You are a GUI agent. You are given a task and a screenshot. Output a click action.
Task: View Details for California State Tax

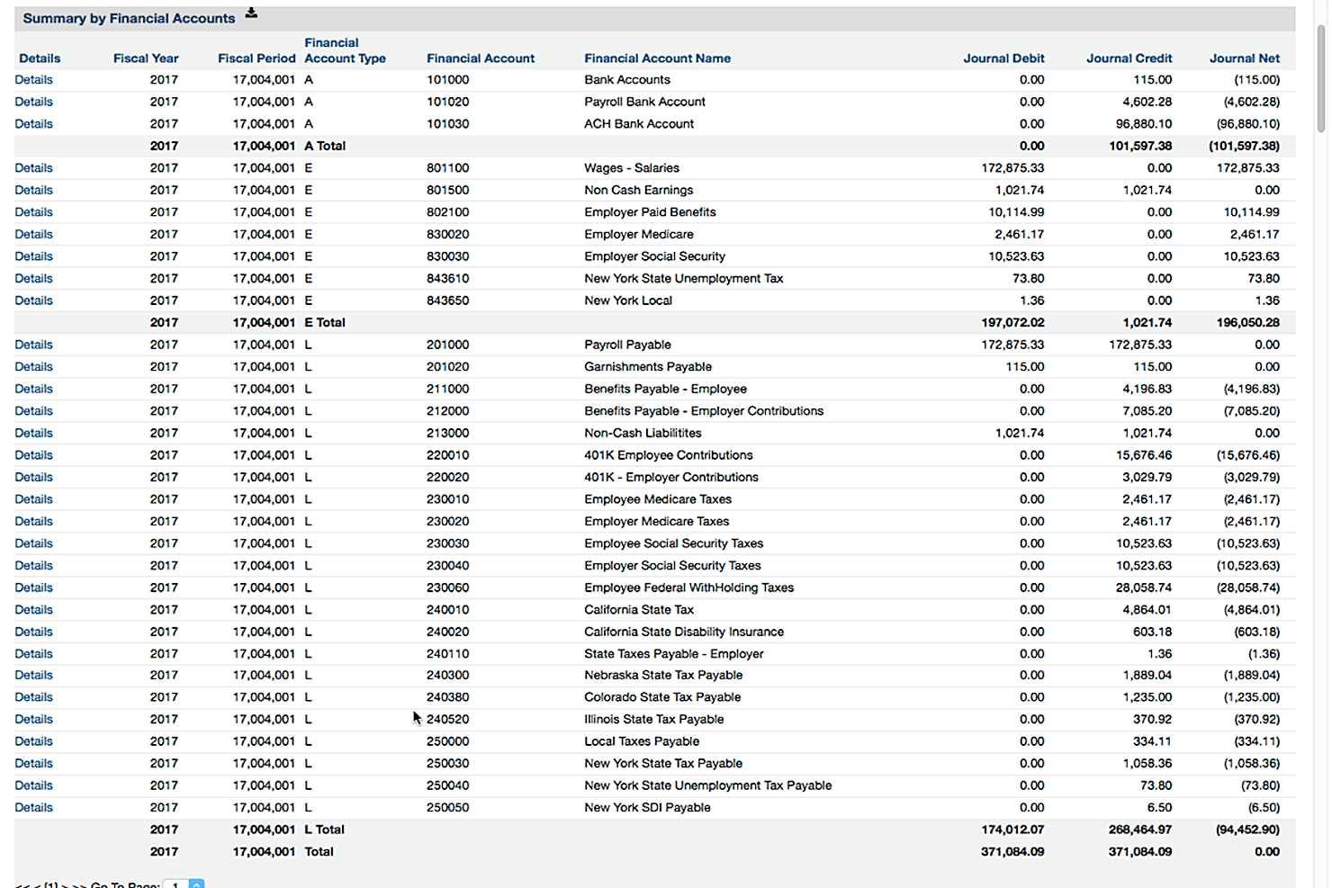point(34,610)
